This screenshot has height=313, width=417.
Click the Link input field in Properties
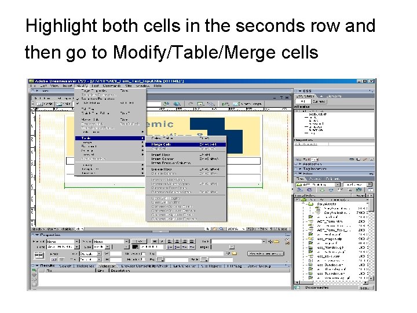237,241
